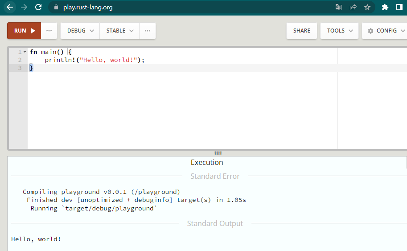Toggle the browser side panel icon
The image size is (407, 251).
coord(399,7)
